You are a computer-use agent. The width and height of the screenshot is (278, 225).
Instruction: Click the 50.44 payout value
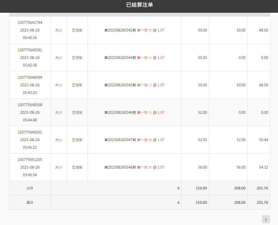[263, 140]
